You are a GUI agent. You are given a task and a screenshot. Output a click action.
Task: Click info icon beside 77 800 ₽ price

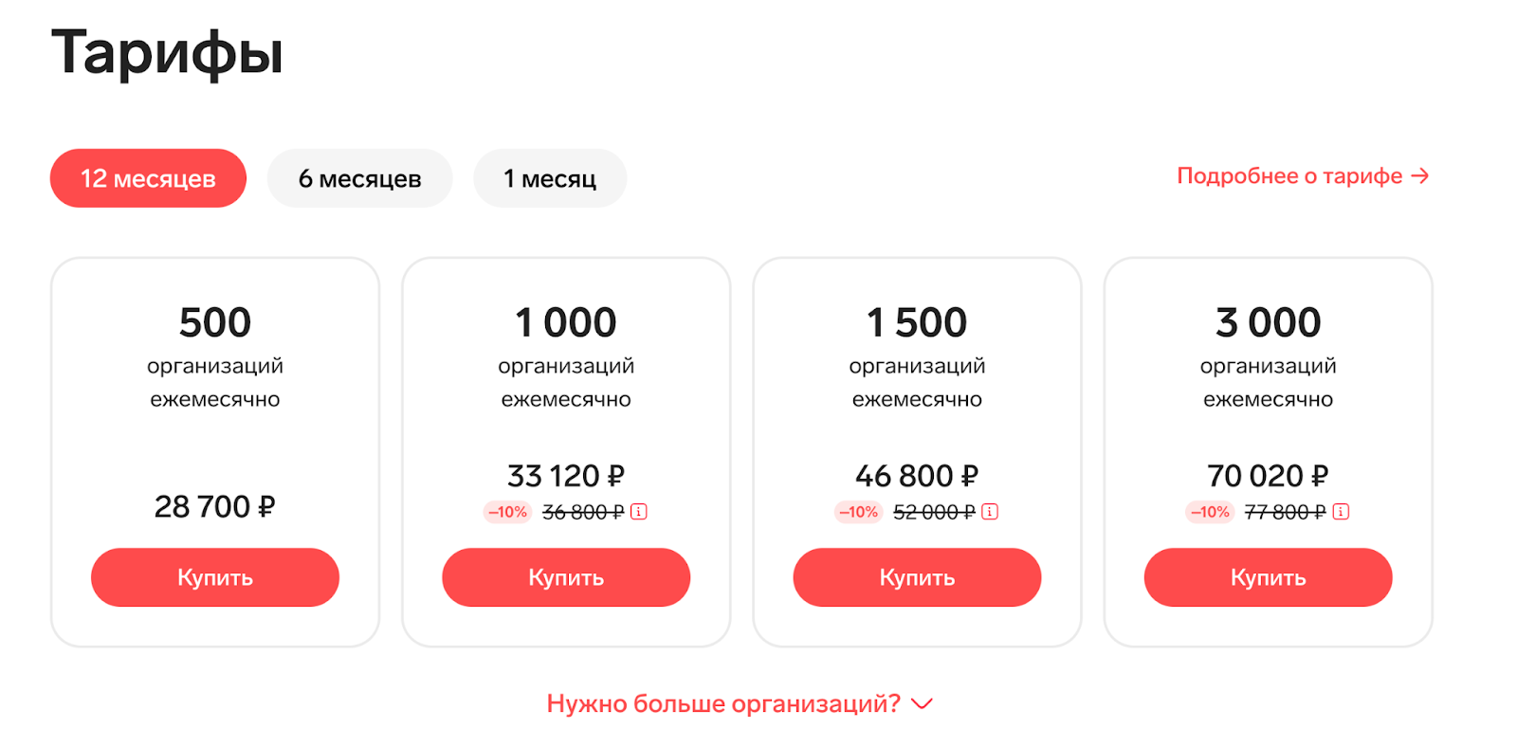tap(1341, 512)
